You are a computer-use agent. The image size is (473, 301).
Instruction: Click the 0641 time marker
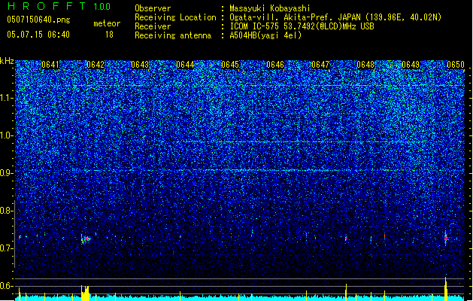pyautogui.click(x=50, y=65)
